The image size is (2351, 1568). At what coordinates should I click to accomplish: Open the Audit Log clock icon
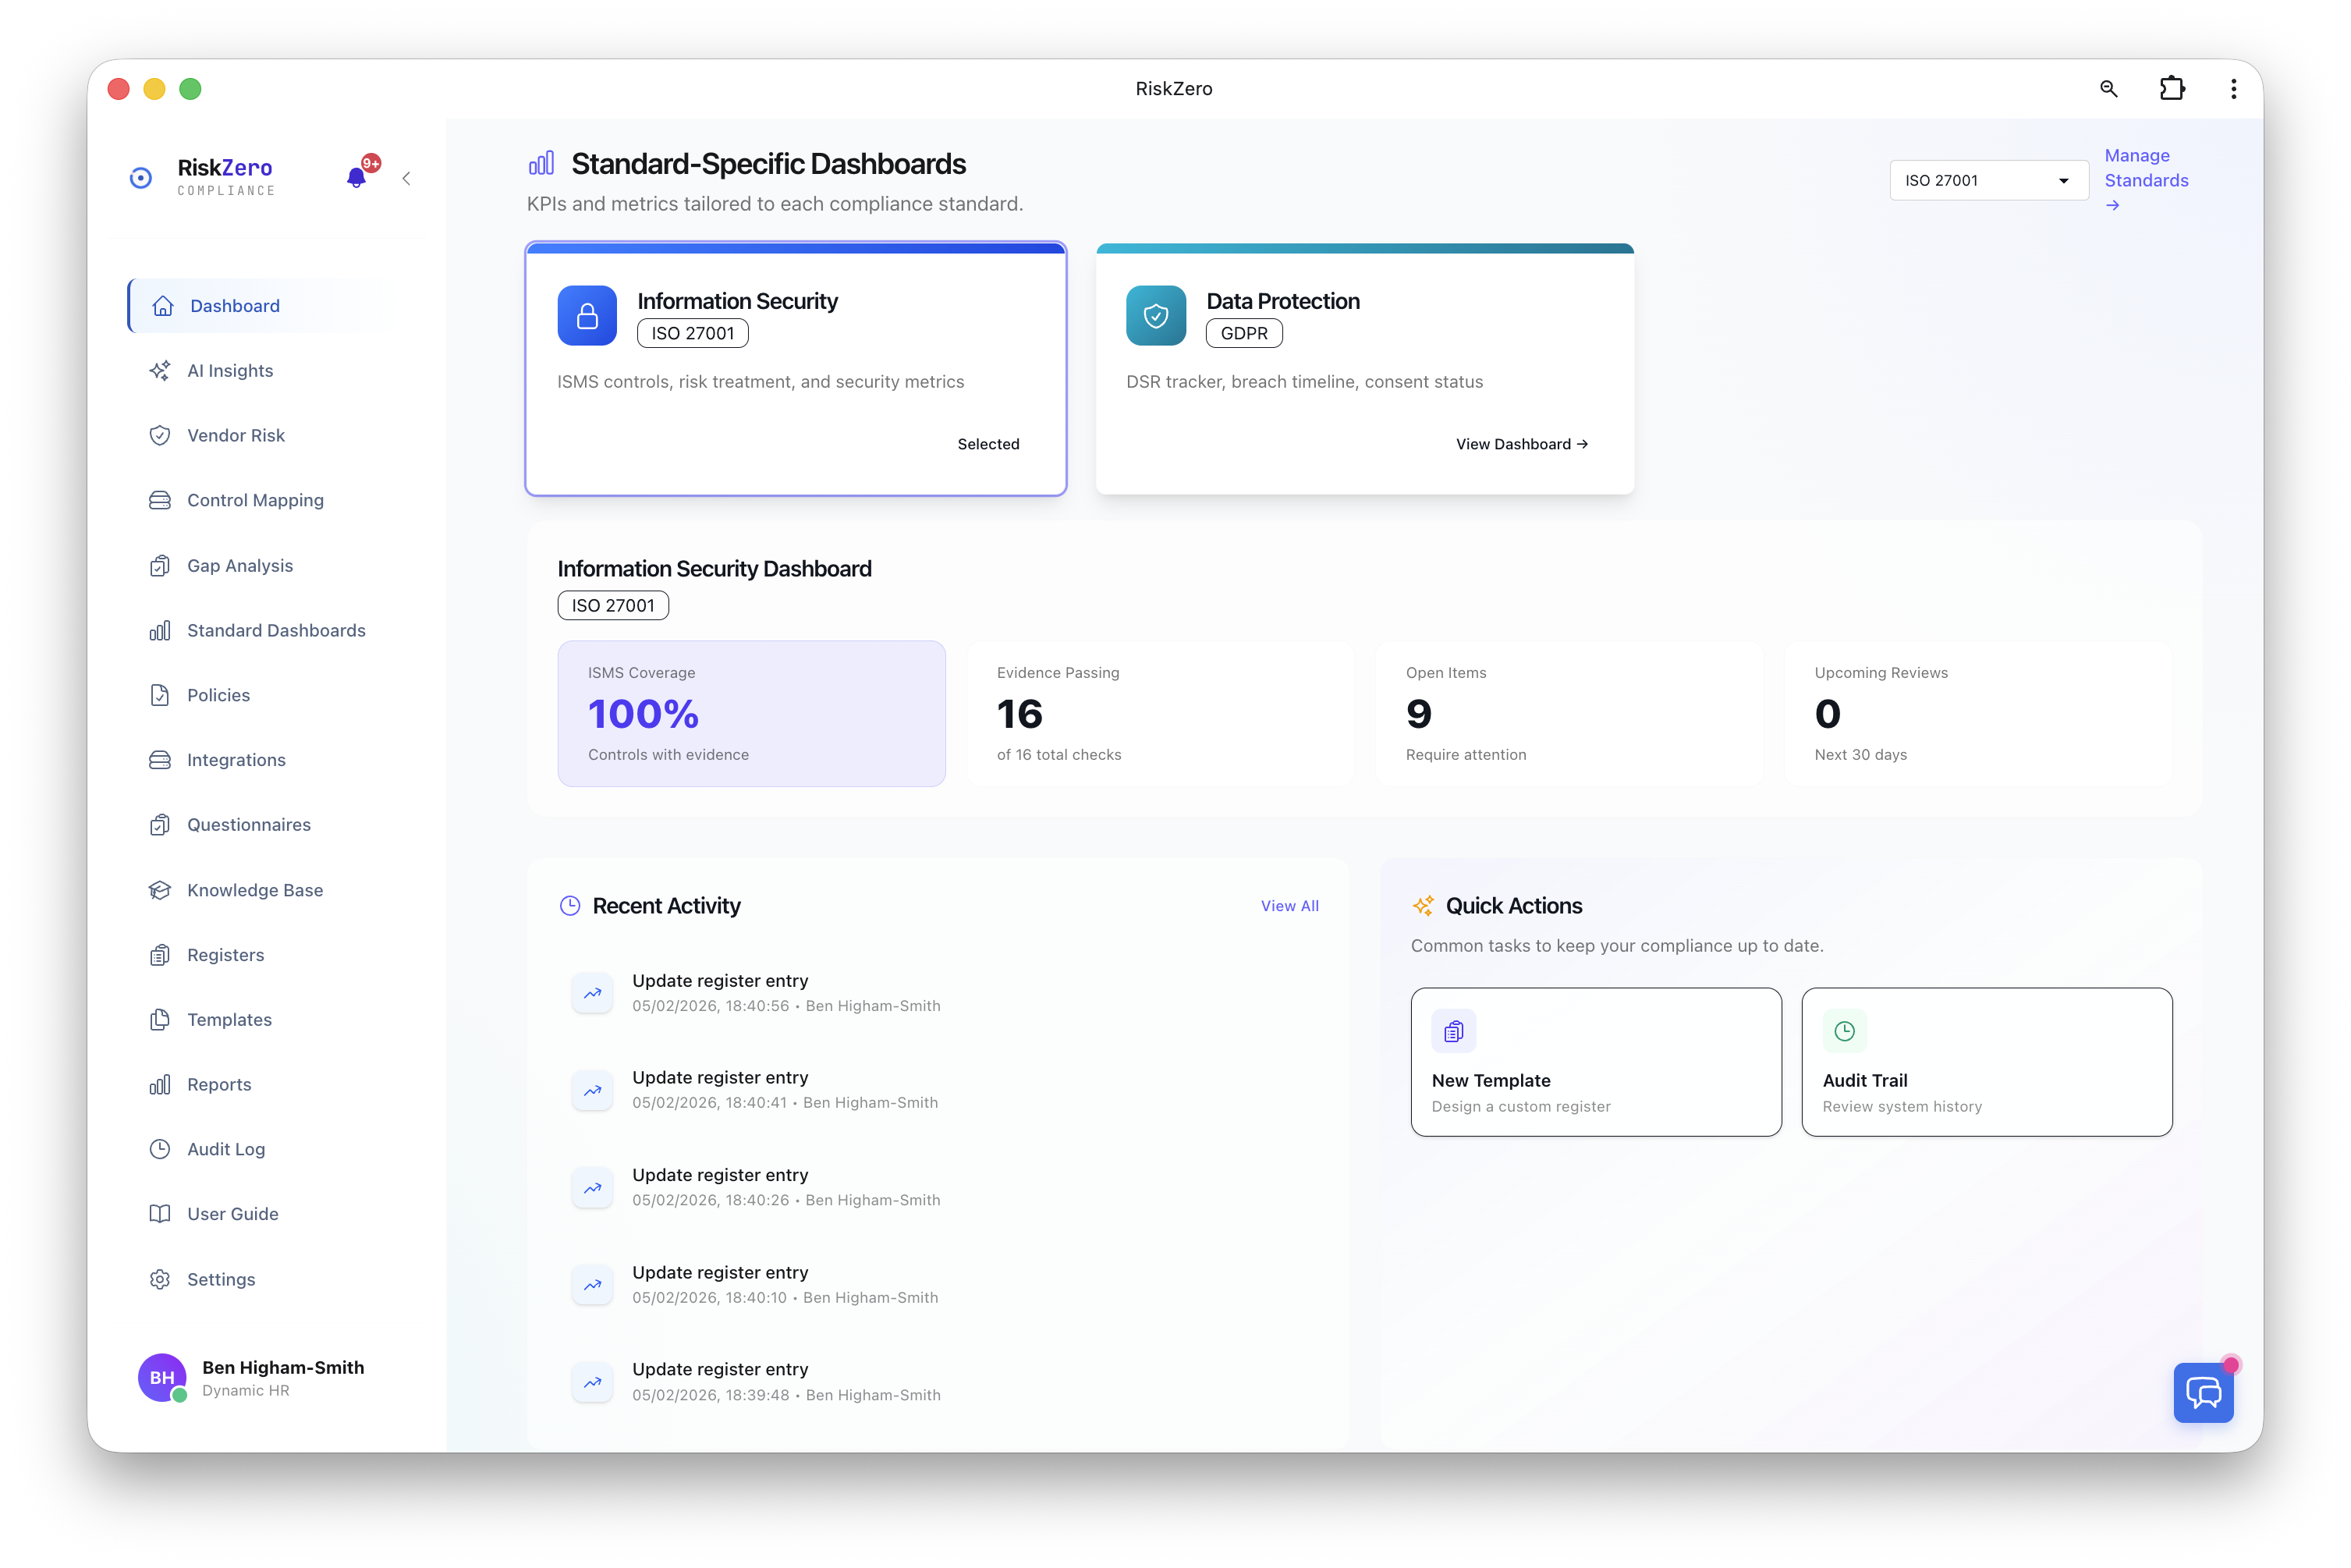[x=161, y=1149]
